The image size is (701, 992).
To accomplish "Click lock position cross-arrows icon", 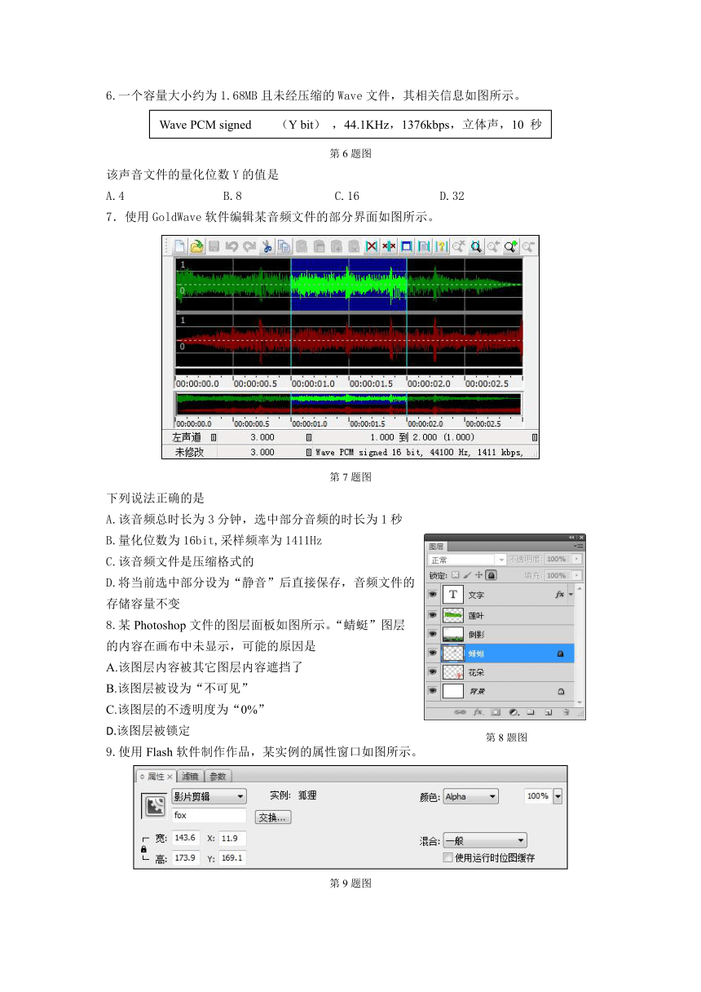I will click(x=478, y=575).
